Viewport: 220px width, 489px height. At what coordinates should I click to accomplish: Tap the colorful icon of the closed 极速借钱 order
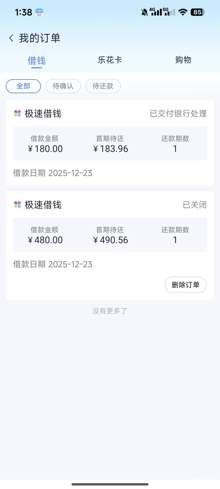[17, 205]
